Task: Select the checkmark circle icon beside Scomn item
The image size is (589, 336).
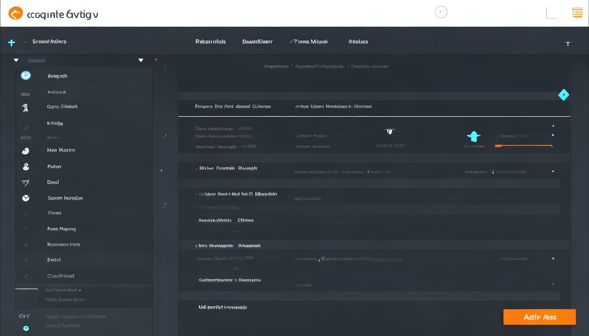Action: point(26,198)
